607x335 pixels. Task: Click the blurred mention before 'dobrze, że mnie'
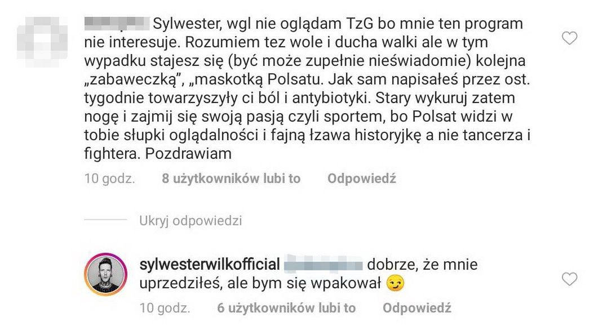coord(324,264)
